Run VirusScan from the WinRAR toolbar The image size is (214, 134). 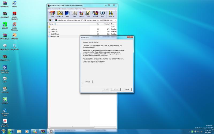[111, 14]
